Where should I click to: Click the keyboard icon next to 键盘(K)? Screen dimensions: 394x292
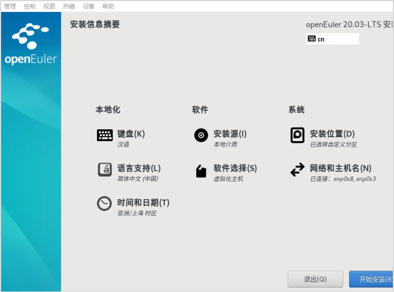(105, 135)
